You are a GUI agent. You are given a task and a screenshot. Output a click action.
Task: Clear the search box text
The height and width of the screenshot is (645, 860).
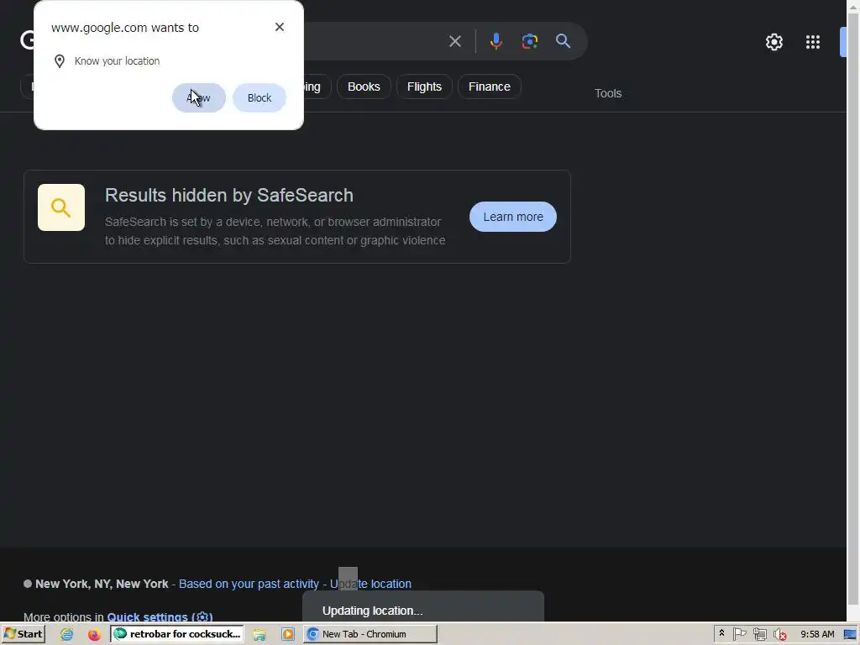coord(454,41)
